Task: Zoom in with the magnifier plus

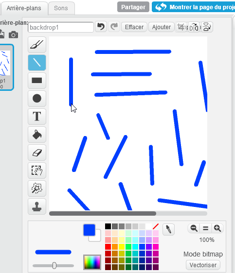Action: [x=217, y=228]
